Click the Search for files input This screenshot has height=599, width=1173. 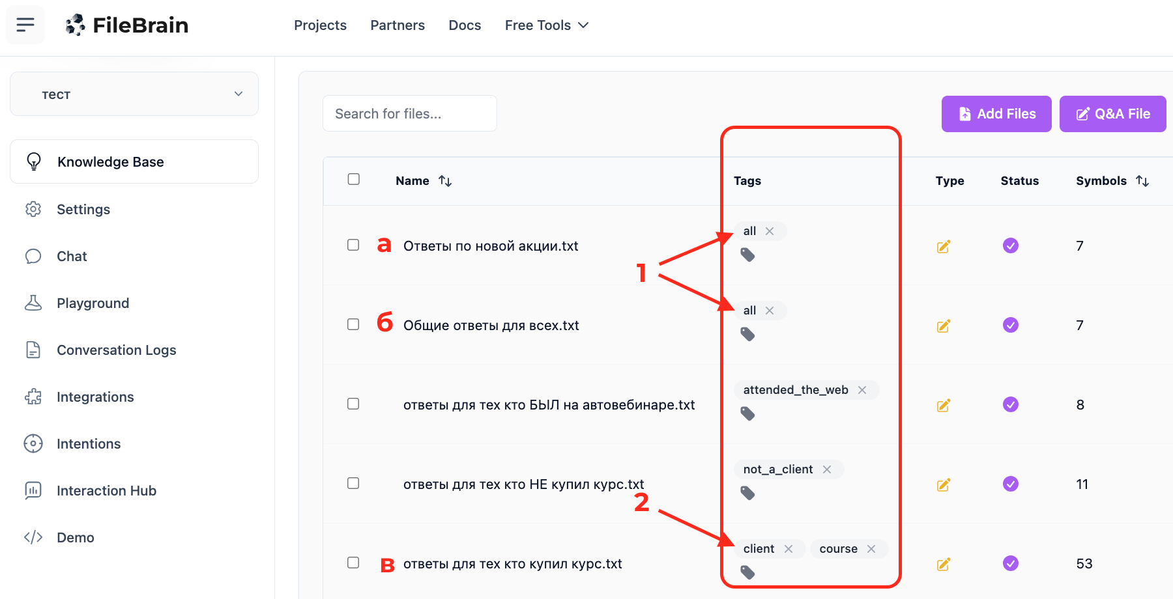(x=409, y=114)
